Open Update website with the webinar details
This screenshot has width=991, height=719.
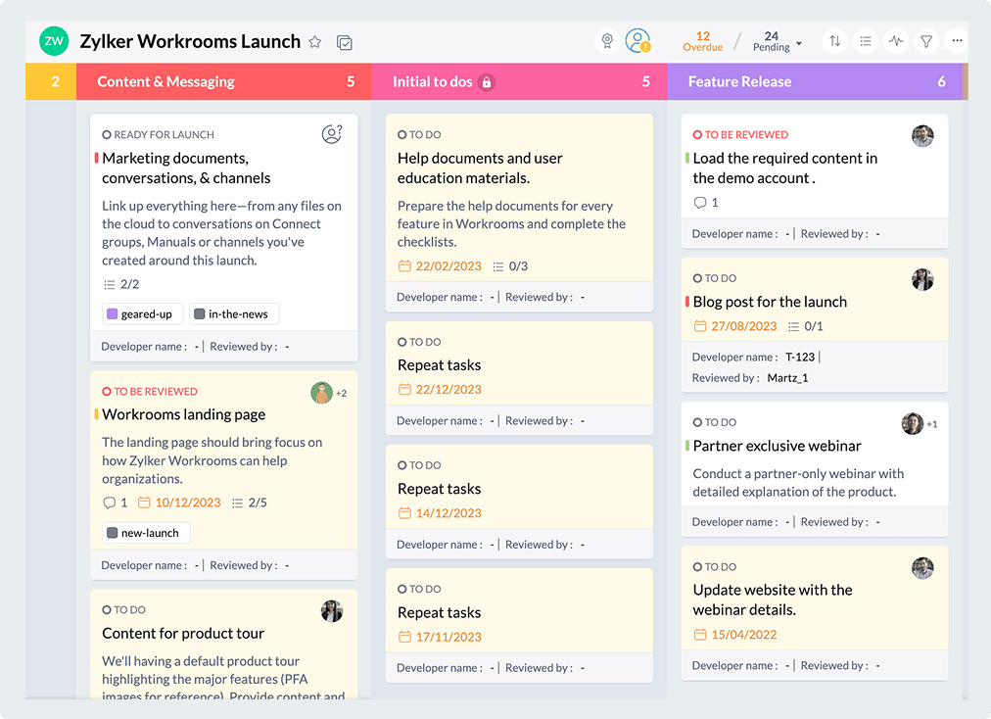pyautogui.click(x=773, y=599)
